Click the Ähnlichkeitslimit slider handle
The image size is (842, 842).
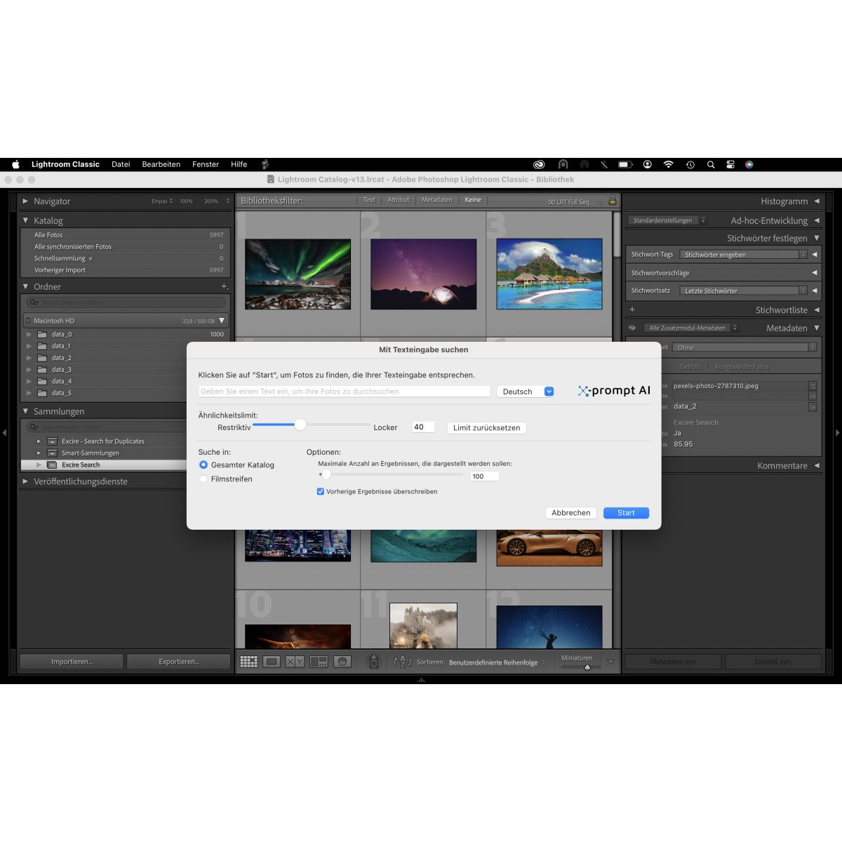[300, 425]
